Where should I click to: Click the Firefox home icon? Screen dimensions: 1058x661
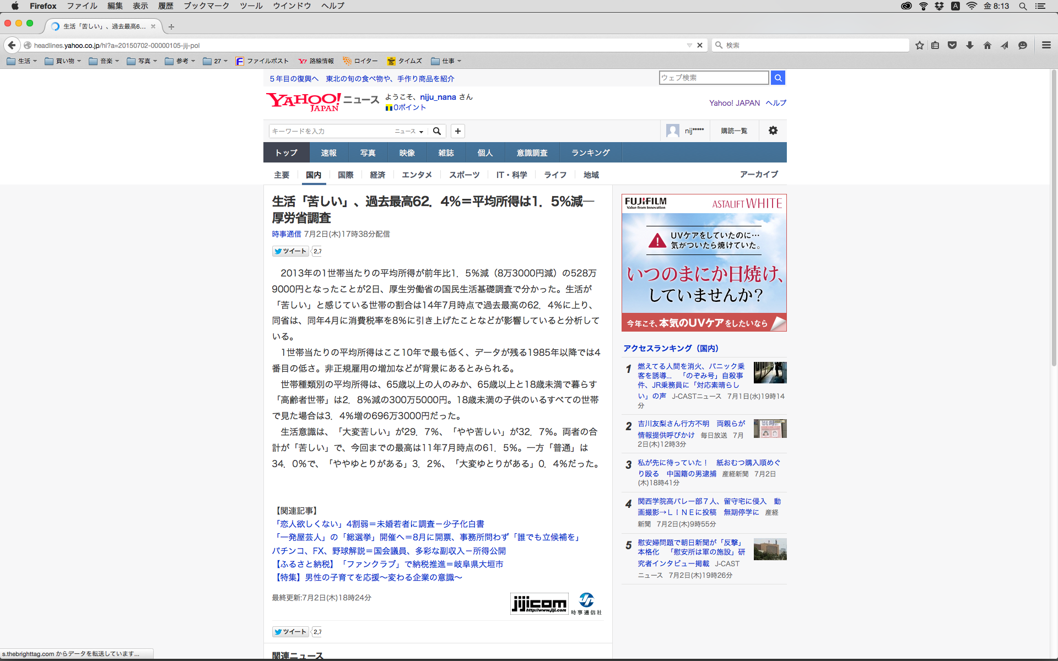click(x=987, y=45)
